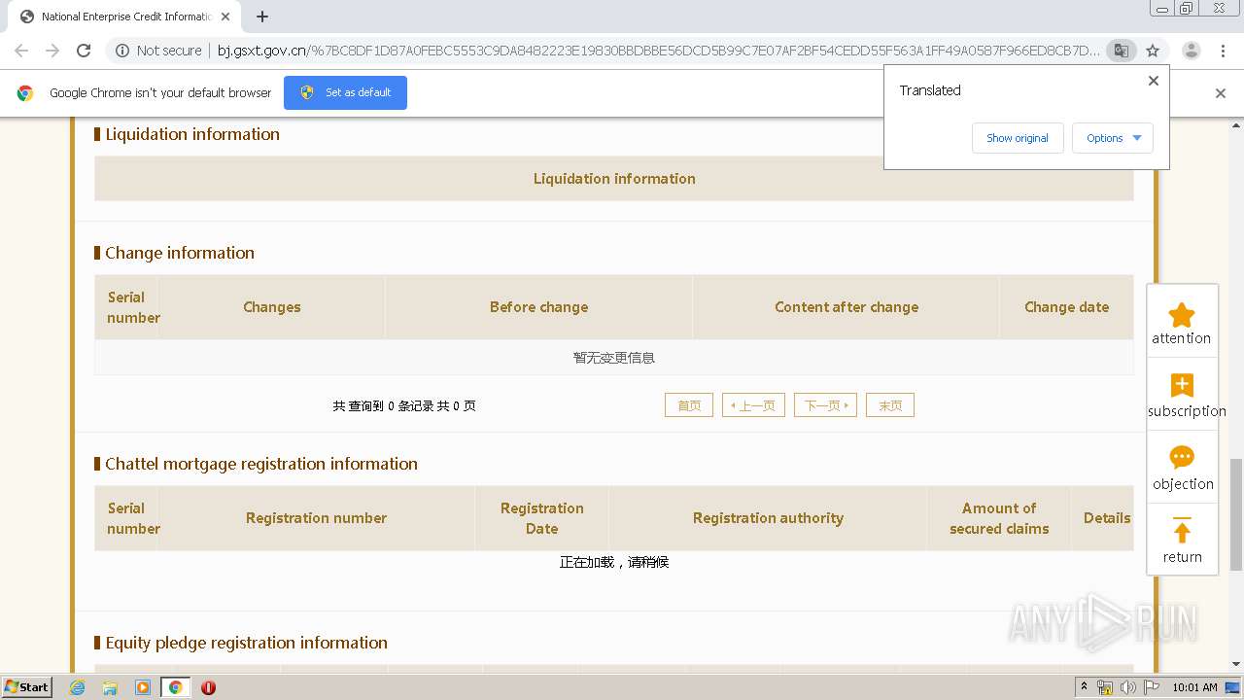Click the subscription plus icon
Image resolution: width=1244 pixels, height=700 pixels.
click(1182, 385)
